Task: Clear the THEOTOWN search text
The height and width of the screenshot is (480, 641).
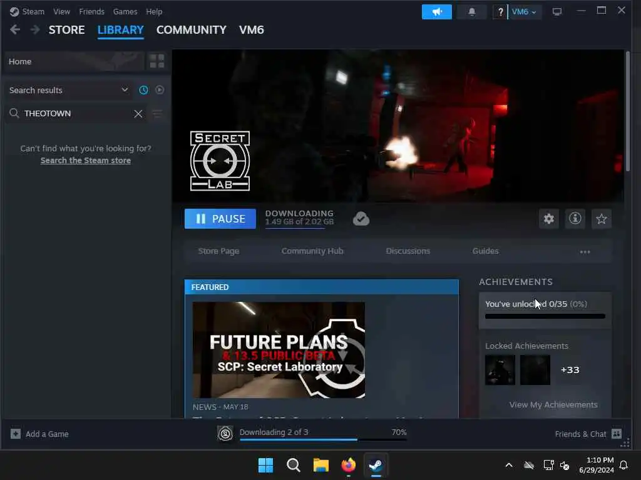Action: 138,114
